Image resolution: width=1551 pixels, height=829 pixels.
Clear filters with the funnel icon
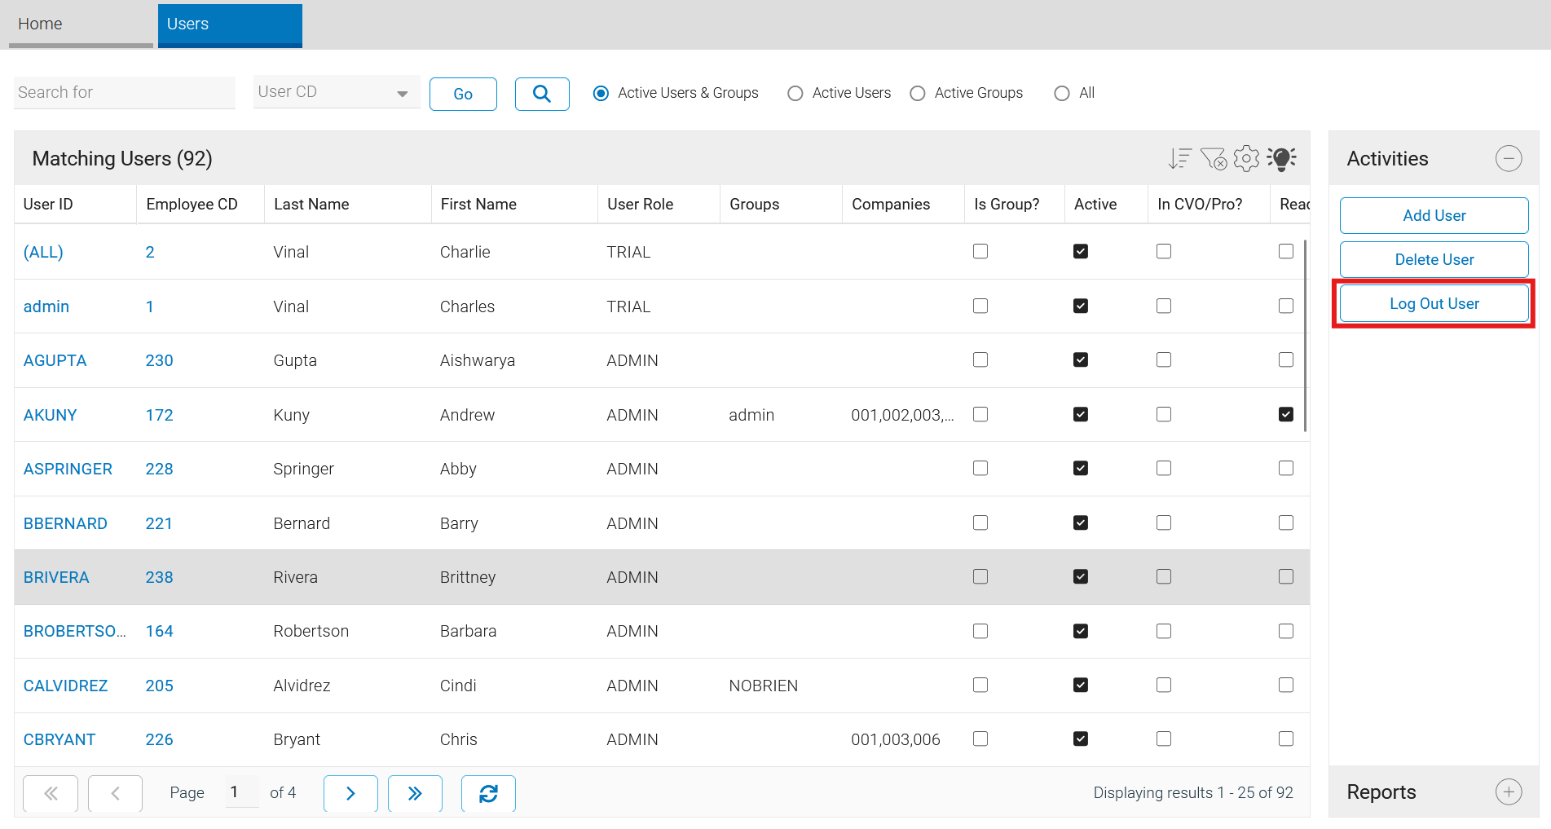[x=1214, y=158]
